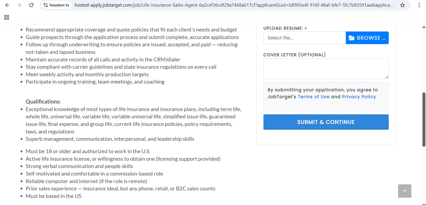Click the cover letter resize handle
This screenshot has height=205, width=426.
click(x=387, y=77)
